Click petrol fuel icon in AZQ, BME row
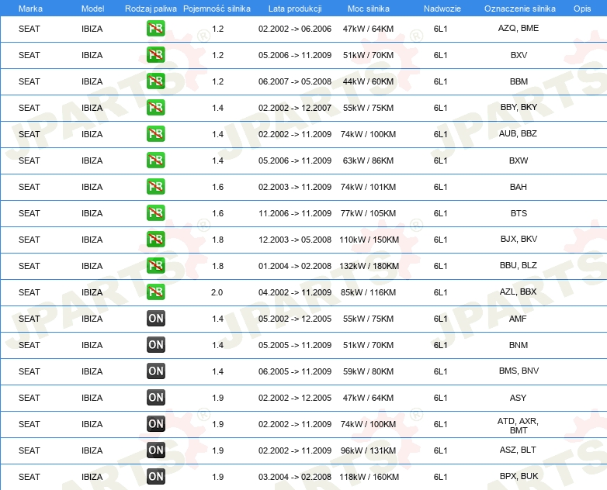The height and width of the screenshot is (490, 607). [x=155, y=29]
